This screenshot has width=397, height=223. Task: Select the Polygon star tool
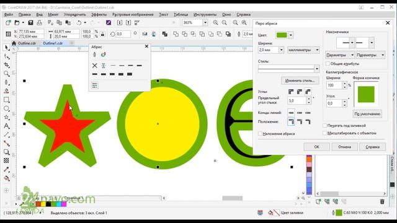pyautogui.click(x=6, y=117)
